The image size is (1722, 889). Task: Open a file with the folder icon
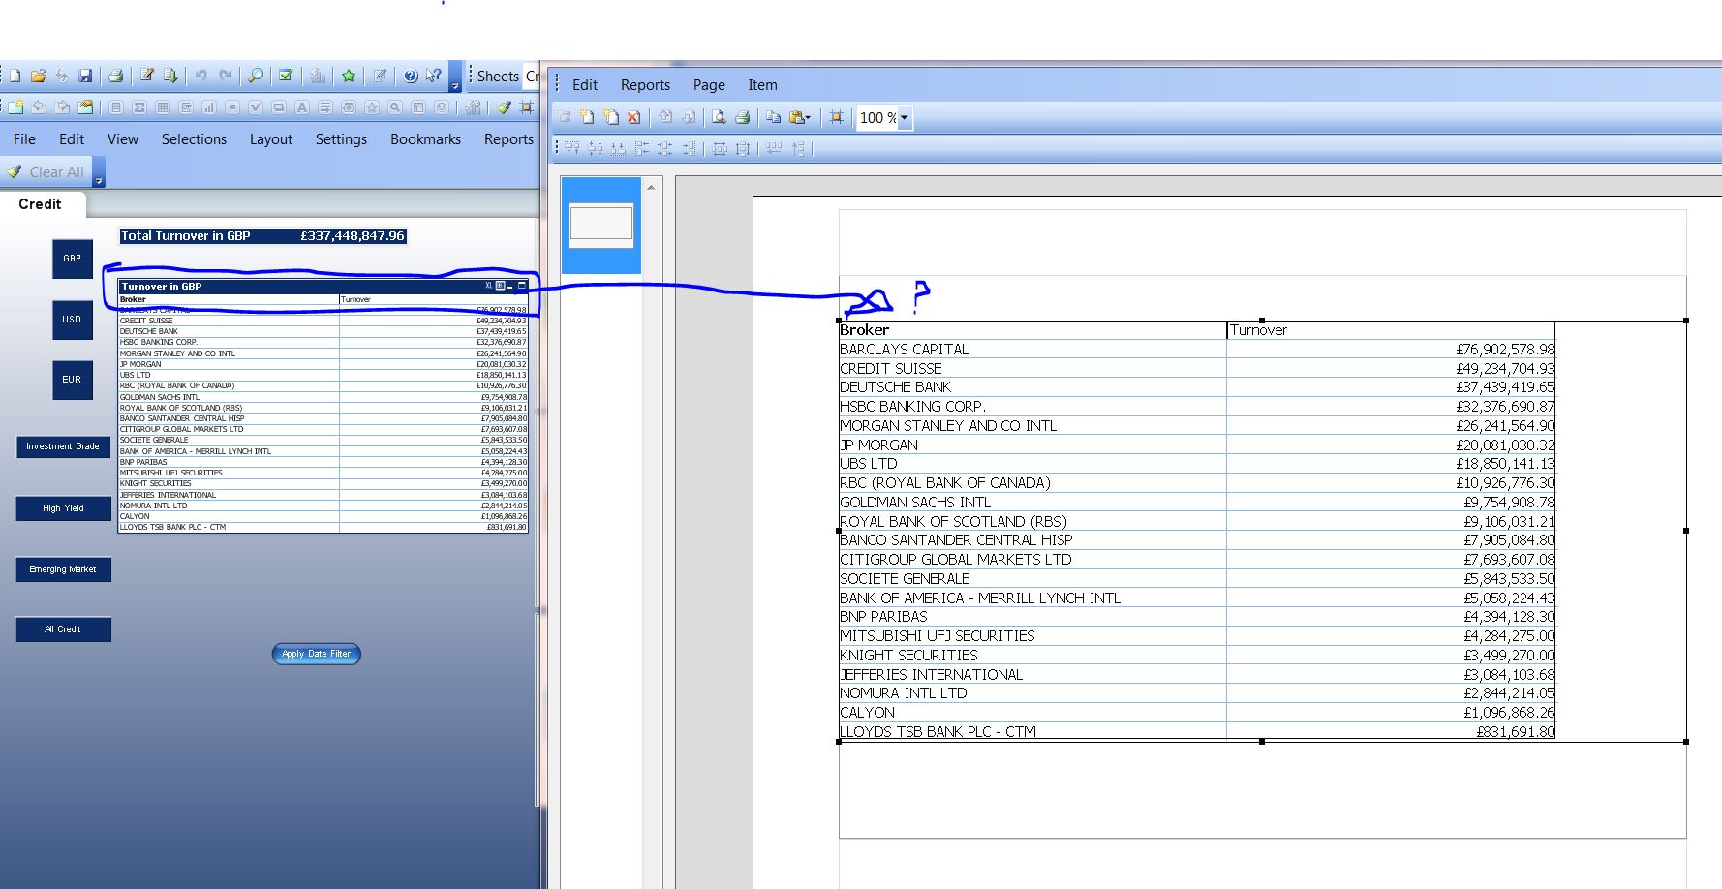point(39,76)
